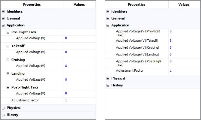This screenshot has height=120, width=201.
Task: Edit Adjustment Factor value in left panel
Action: (79, 100)
